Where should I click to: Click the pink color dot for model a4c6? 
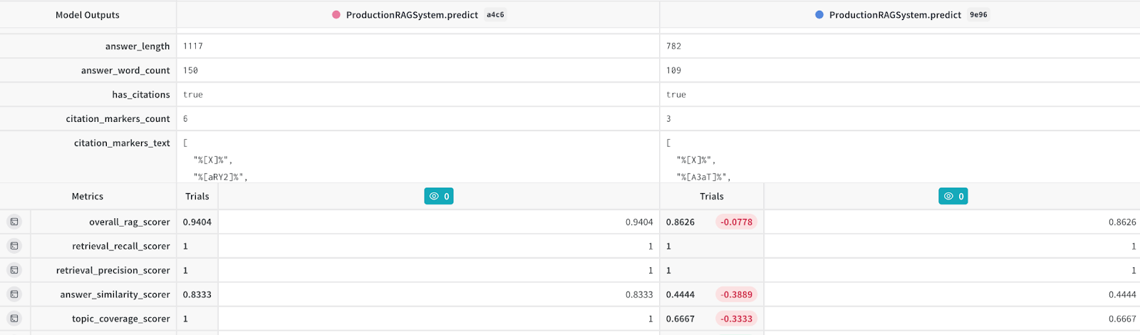click(336, 14)
